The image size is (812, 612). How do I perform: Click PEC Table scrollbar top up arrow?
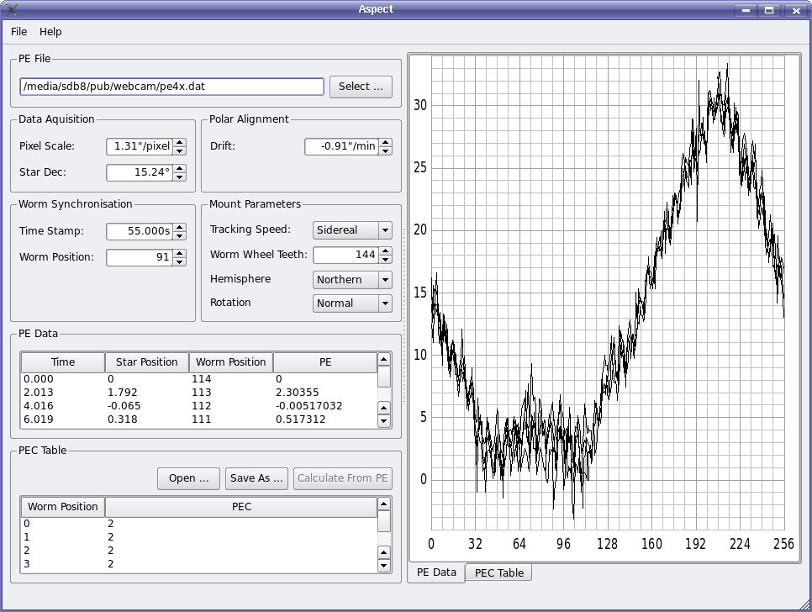[x=384, y=504]
